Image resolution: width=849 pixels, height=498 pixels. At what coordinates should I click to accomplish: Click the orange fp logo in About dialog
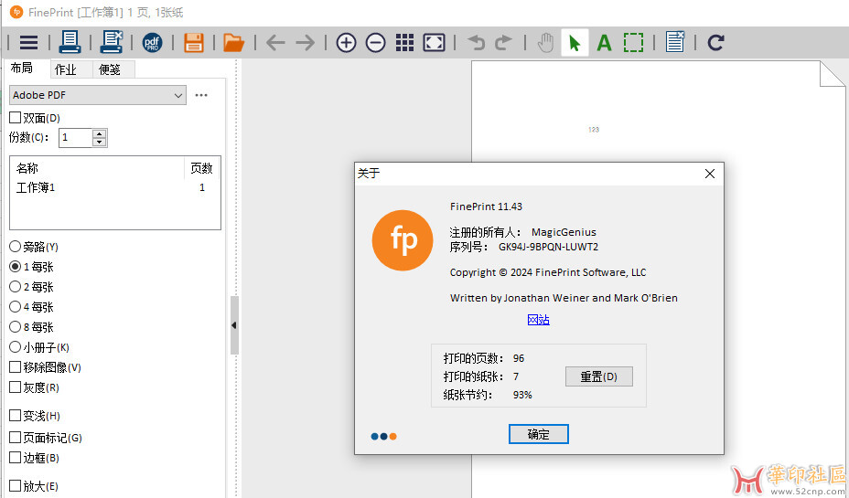pos(403,240)
